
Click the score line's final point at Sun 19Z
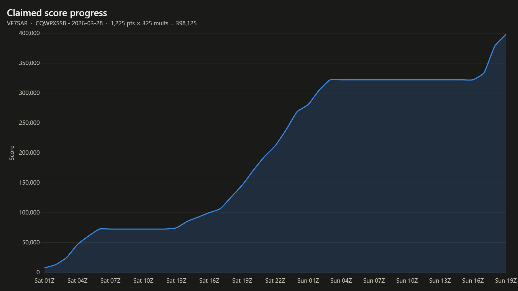506,35
